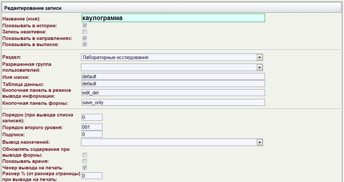
Task: Click the field containing 'edit_del'
Action: coord(173,93)
